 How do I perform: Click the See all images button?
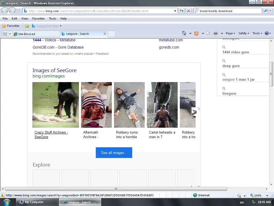pyautogui.click(x=114, y=153)
